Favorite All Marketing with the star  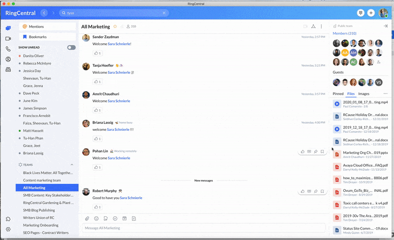[115, 26]
